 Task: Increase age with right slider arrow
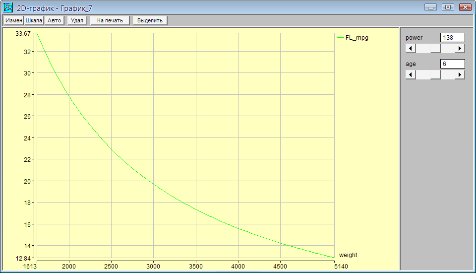pyautogui.click(x=460, y=74)
